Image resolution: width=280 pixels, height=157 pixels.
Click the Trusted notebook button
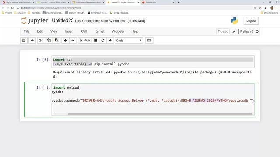click(223, 31)
